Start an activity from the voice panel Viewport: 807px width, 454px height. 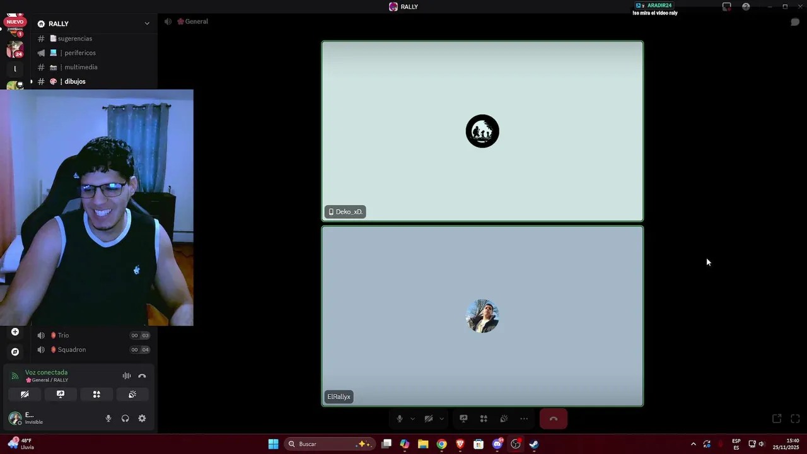(x=96, y=394)
